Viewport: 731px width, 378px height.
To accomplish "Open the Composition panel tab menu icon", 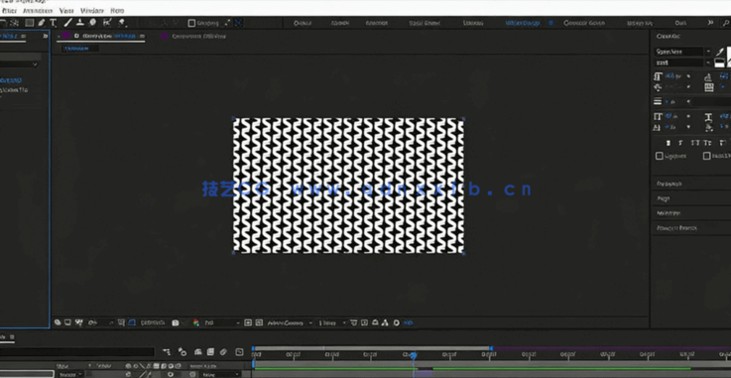I will [x=142, y=36].
